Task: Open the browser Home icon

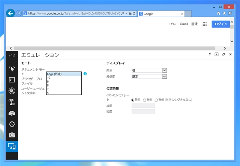Action: [219, 13]
